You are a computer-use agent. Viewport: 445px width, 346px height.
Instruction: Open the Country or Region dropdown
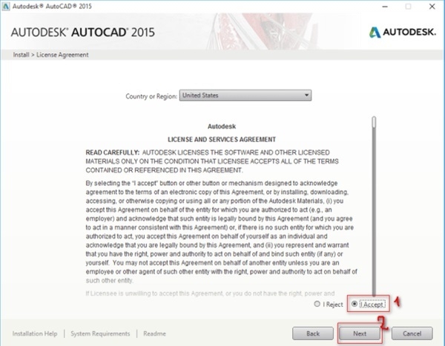point(245,95)
